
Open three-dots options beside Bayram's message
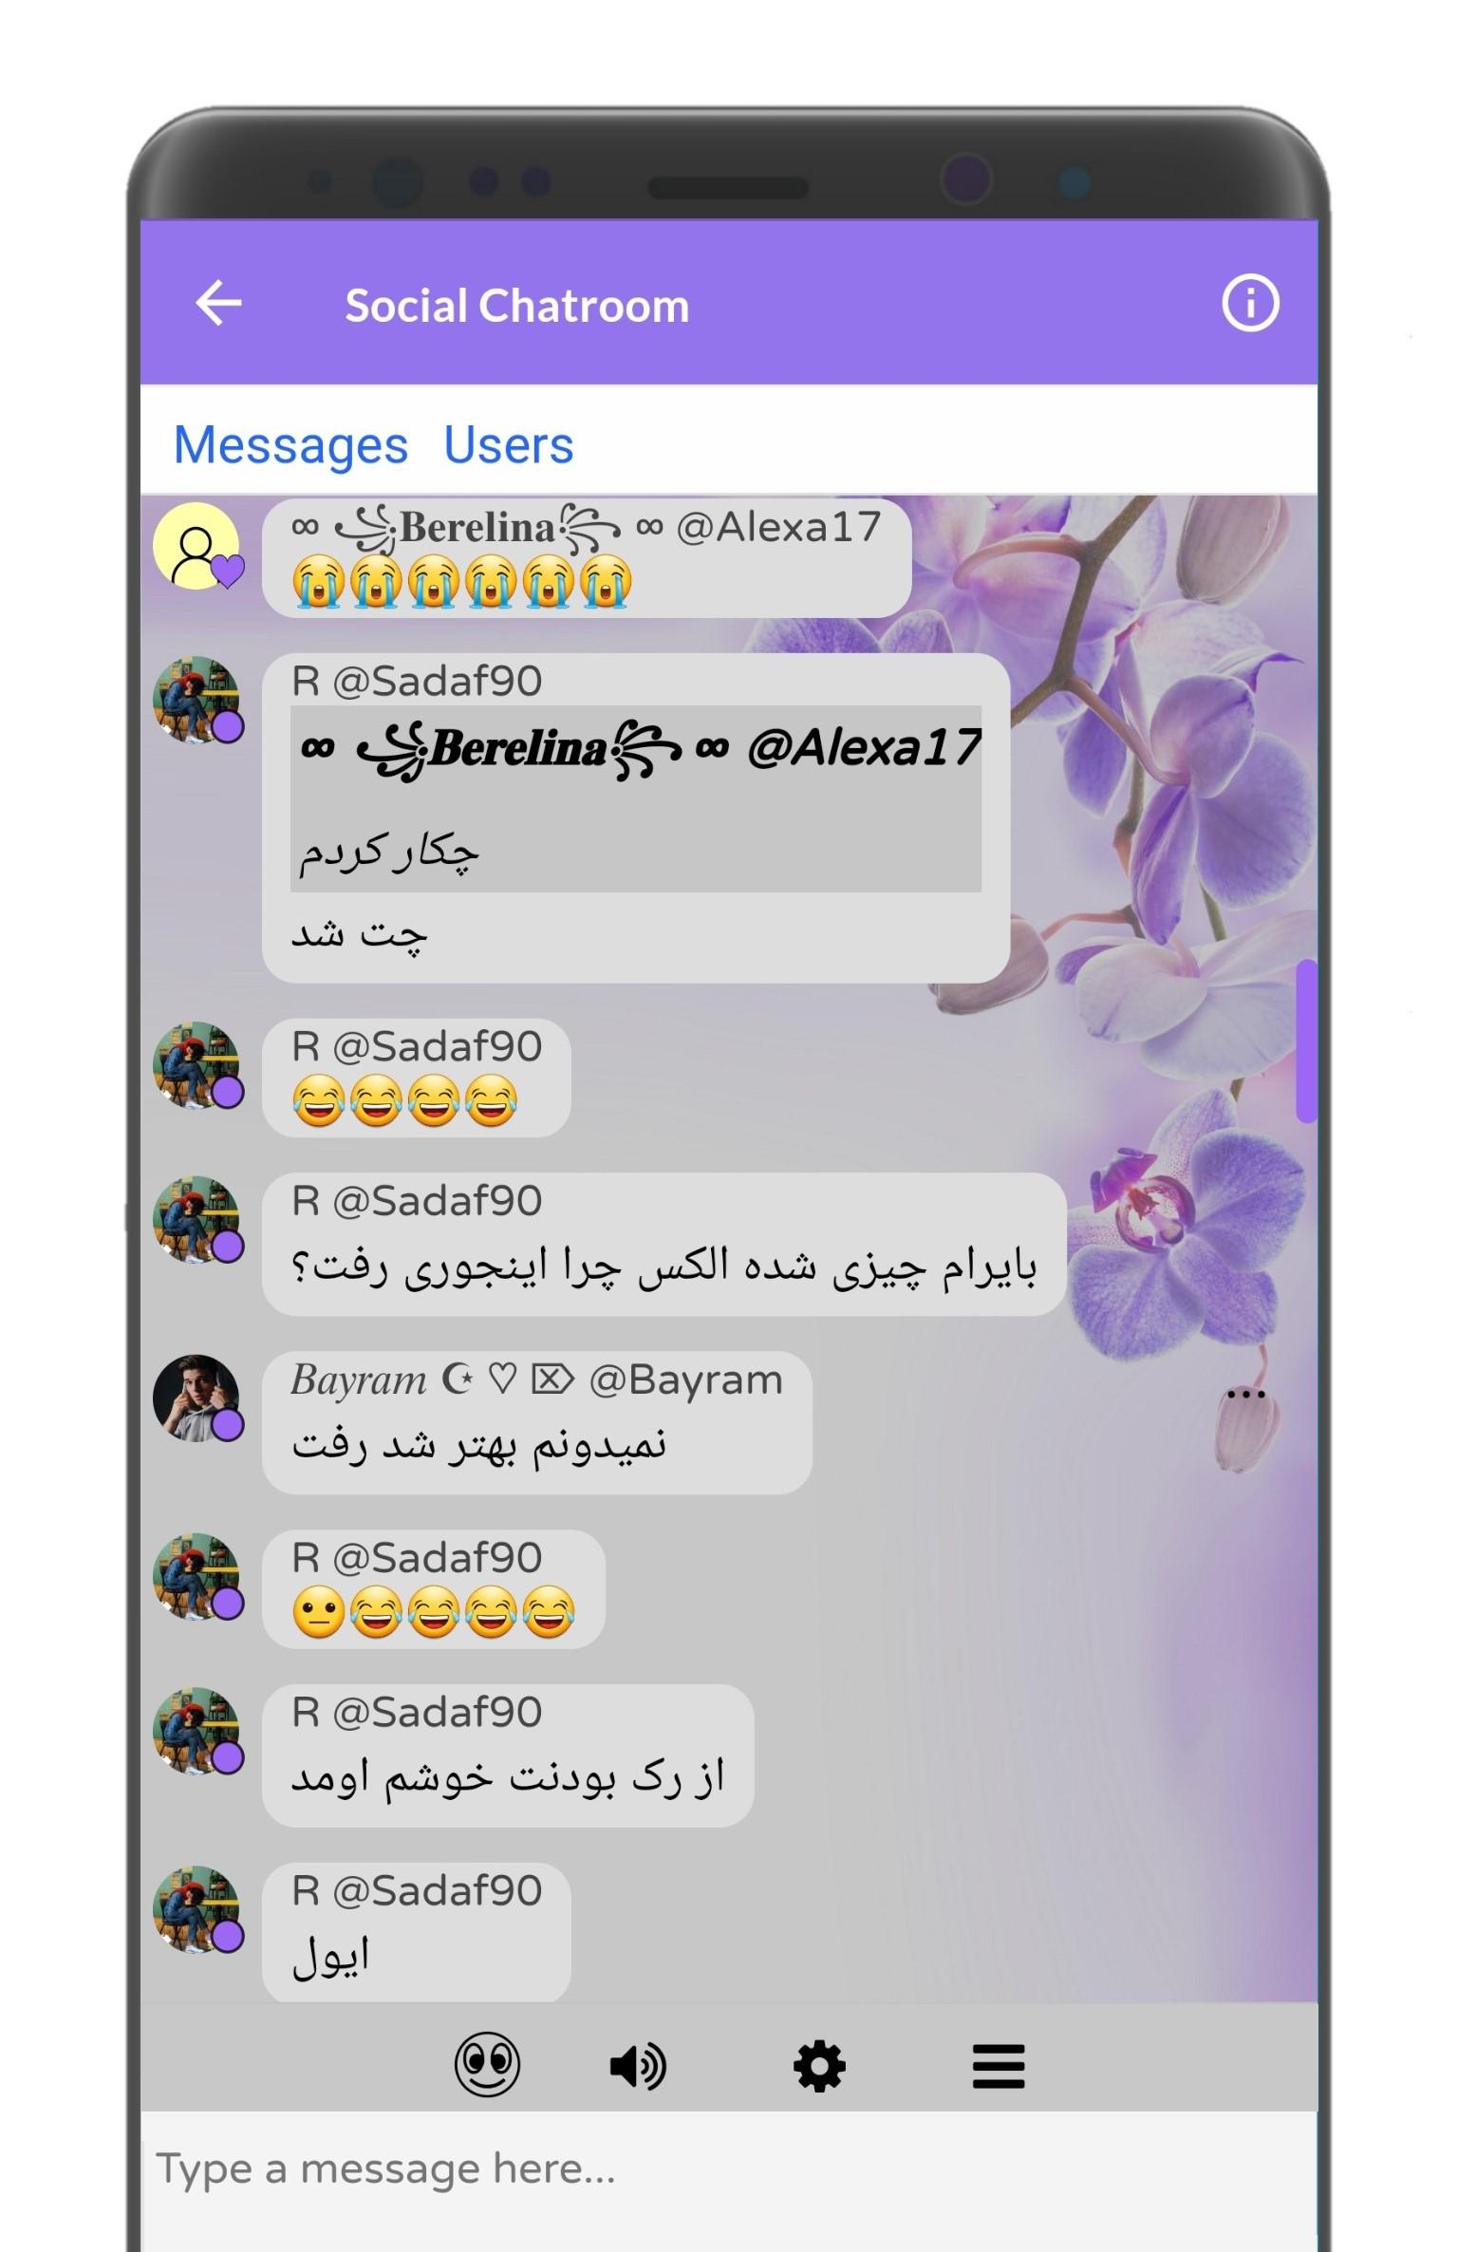1245,1394
